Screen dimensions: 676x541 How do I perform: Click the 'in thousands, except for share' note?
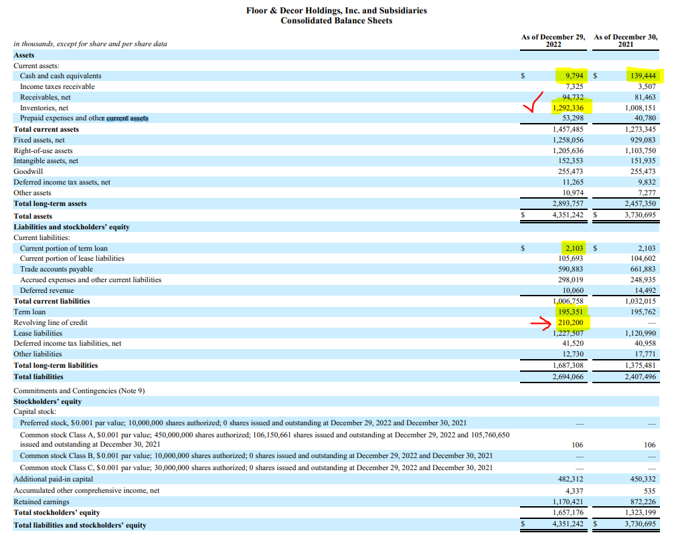[90, 44]
